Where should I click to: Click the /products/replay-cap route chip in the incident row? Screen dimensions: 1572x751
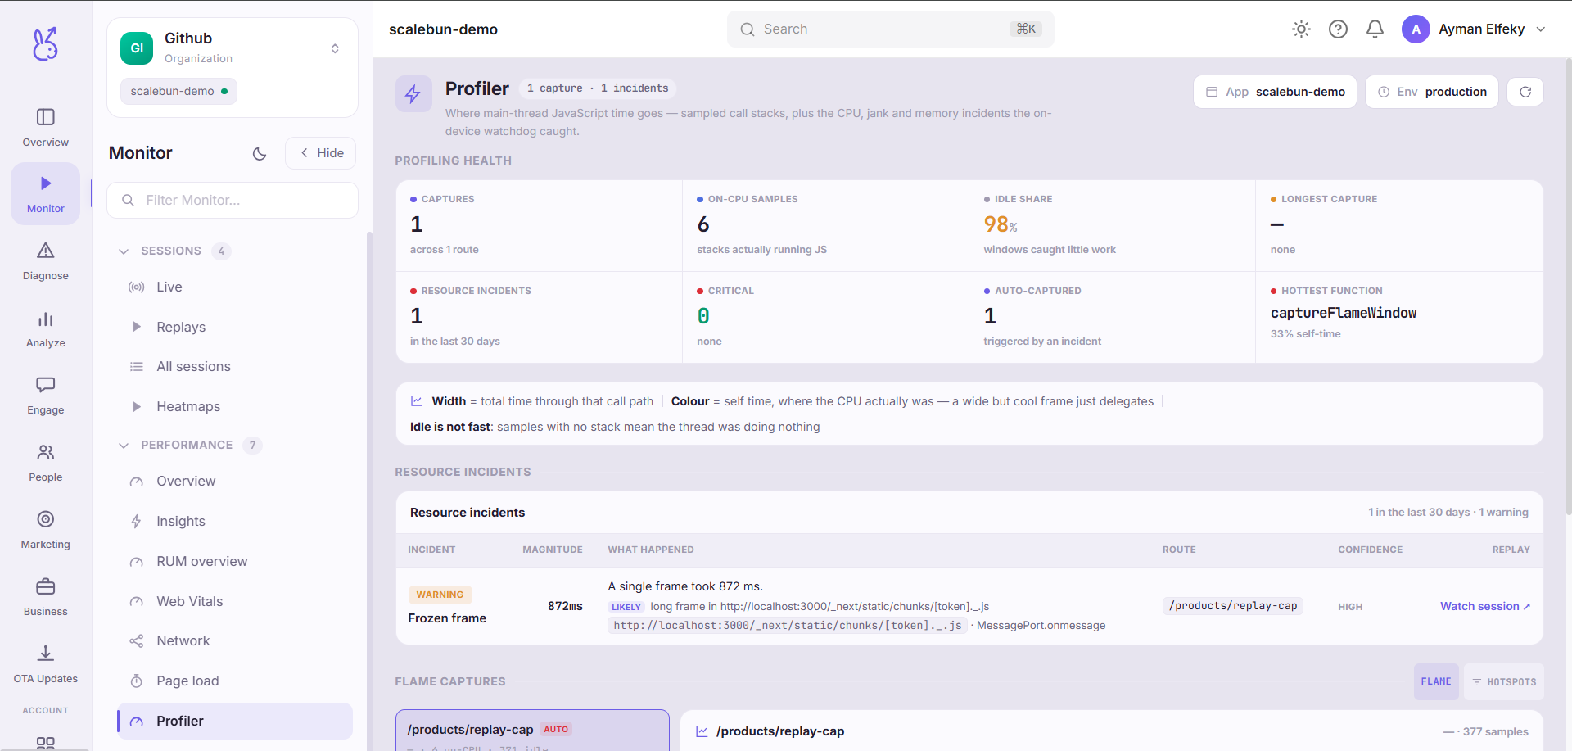tap(1233, 606)
